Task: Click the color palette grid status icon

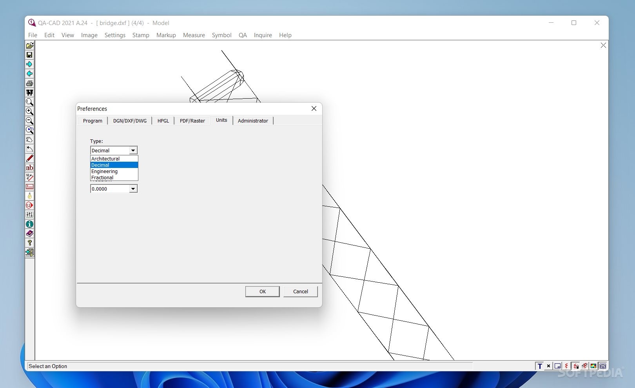Action: 593,366
